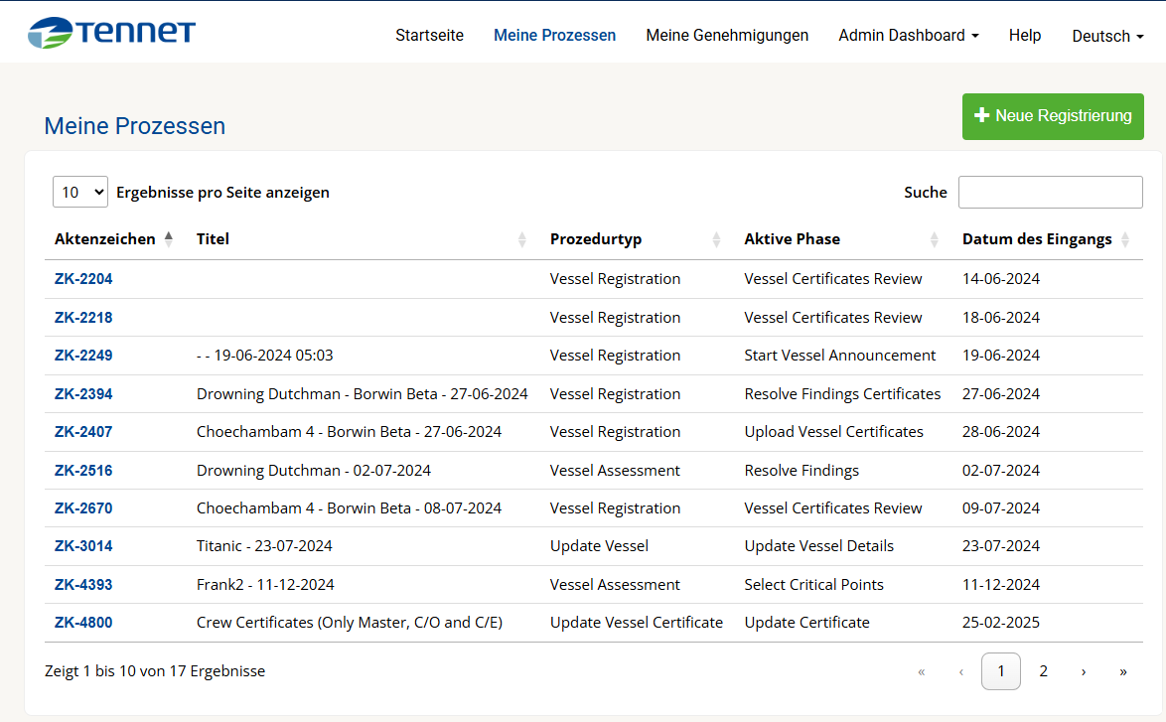Click the TenneT logo

tap(111, 33)
